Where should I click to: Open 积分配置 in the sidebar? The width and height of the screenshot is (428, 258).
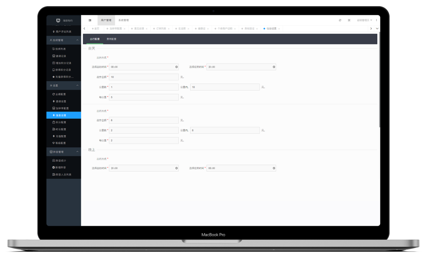[x=61, y=122]
